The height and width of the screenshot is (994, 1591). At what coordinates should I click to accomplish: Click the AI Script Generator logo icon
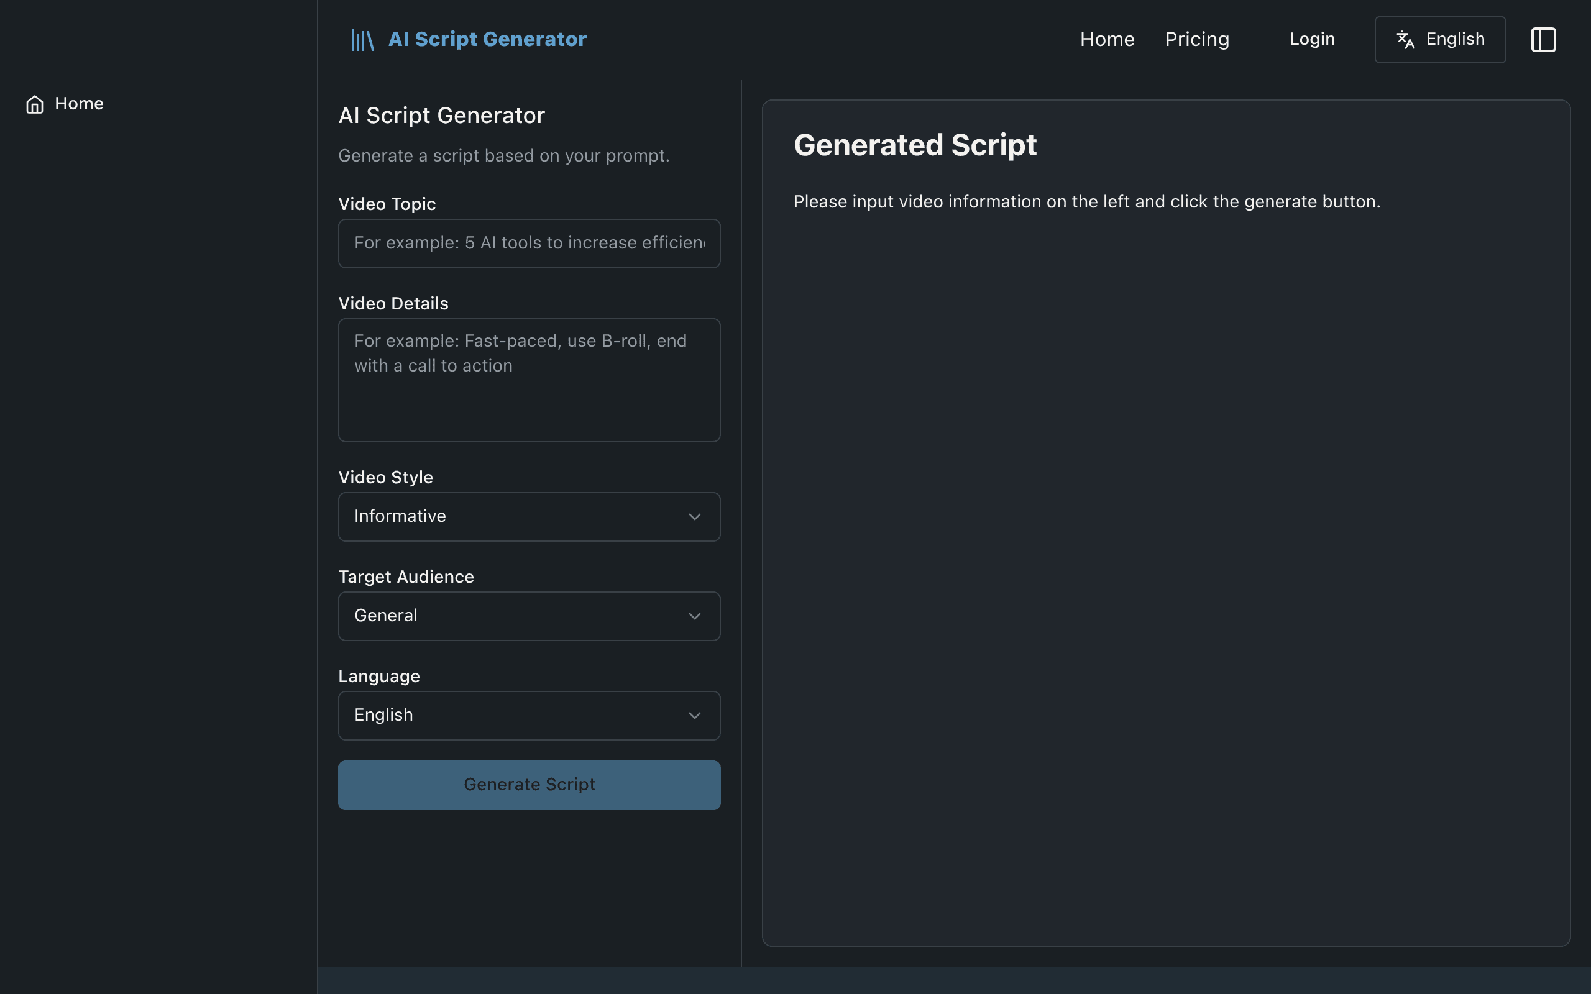pos(362,39)
